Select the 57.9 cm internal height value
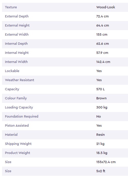Screen dimensions: 128x177 pos(102,53)
